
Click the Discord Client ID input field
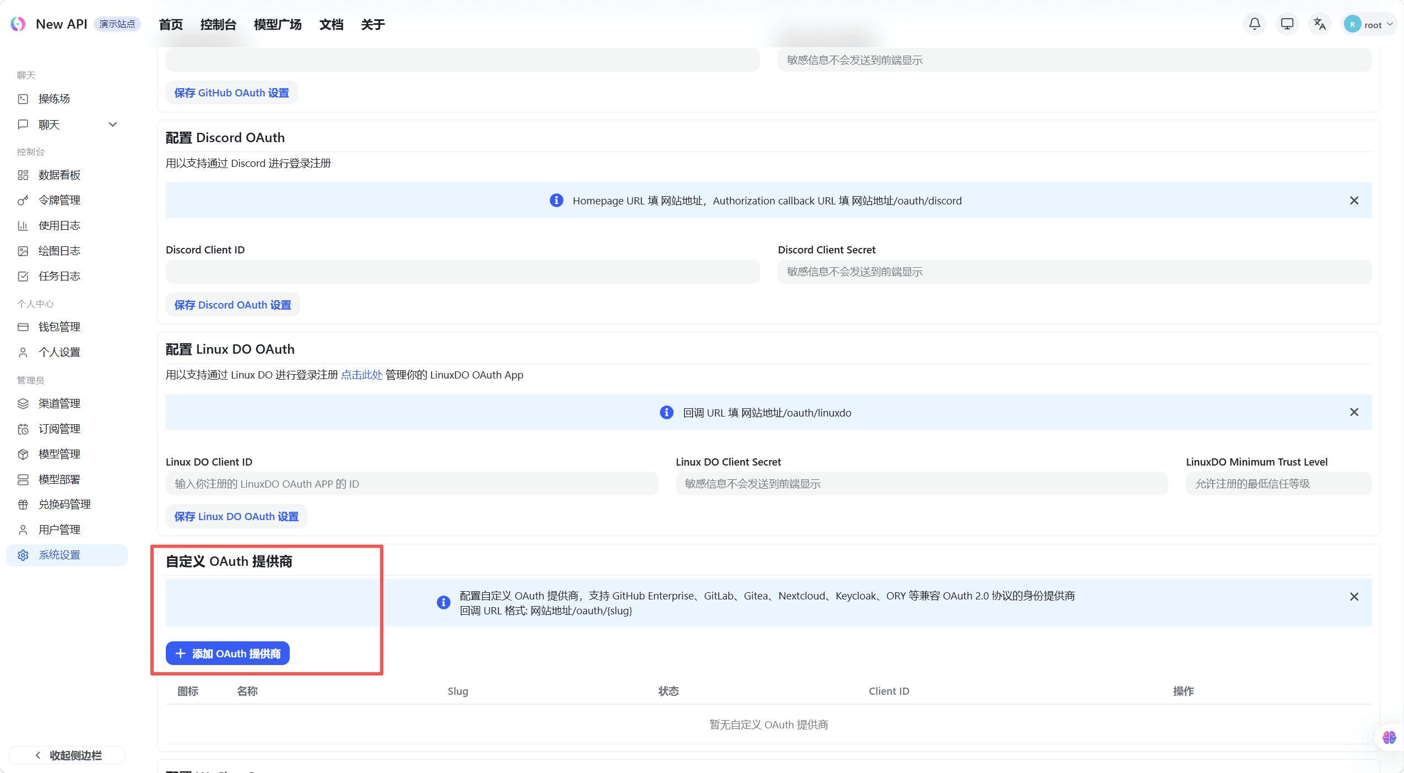[x=462, y=271]
